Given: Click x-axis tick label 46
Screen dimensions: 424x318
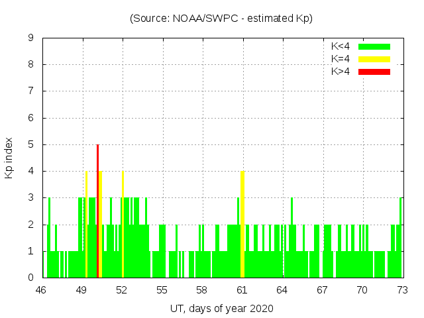Looking at the screenshot, I should click(x=42, y=290).
